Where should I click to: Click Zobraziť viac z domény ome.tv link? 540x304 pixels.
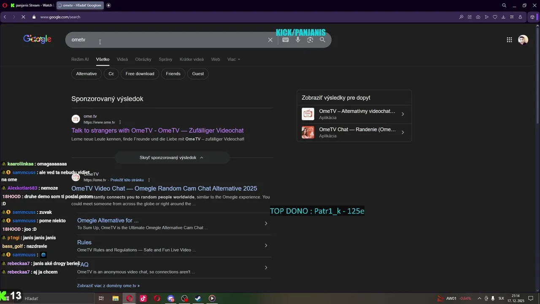108,286
